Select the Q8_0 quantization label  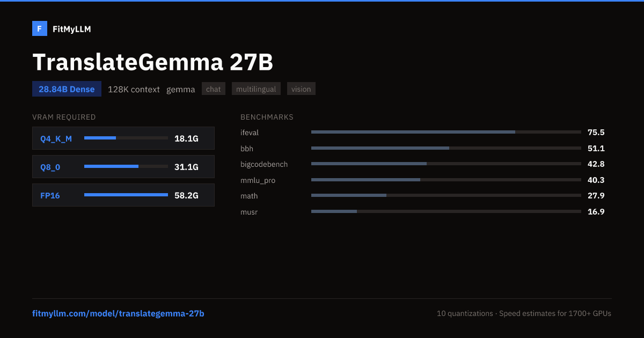click(50, 167)
